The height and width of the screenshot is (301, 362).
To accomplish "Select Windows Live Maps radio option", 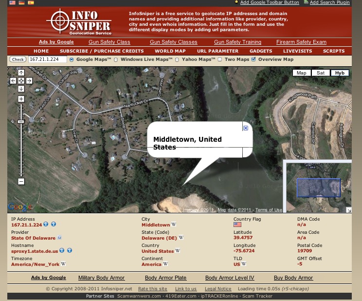I will (x=116, y=59).
